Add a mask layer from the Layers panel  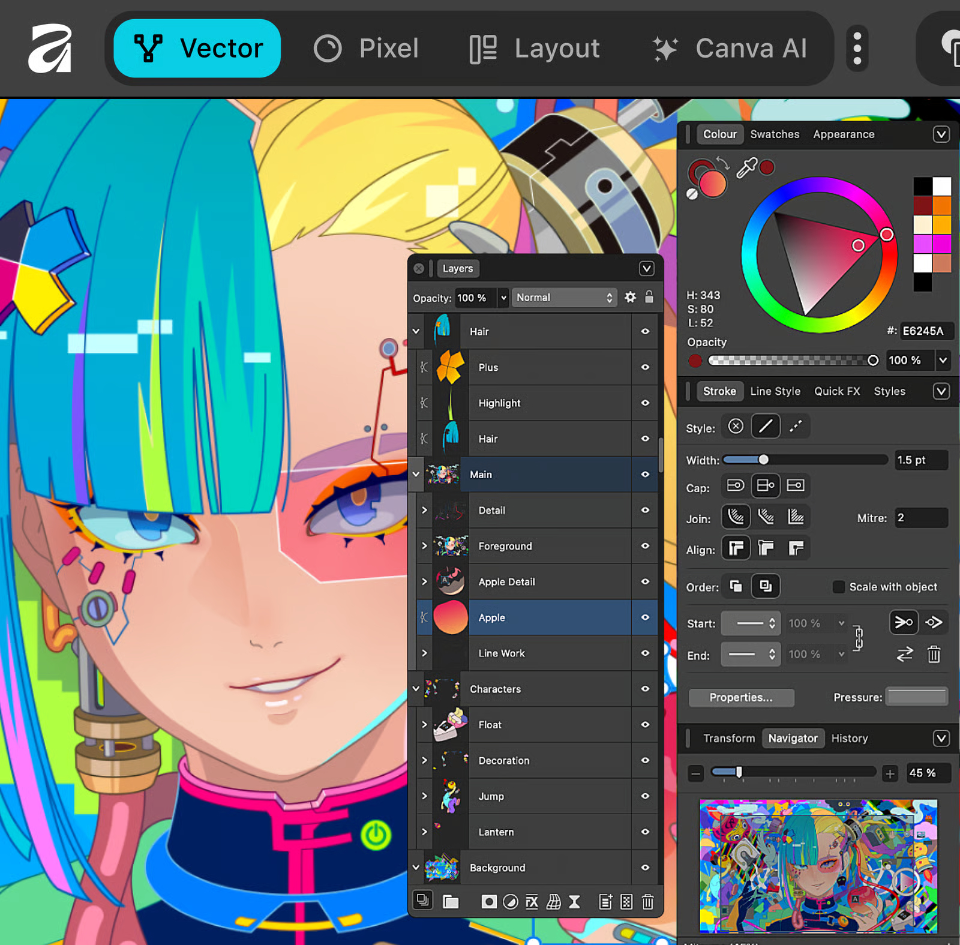(x=490, y=902)
